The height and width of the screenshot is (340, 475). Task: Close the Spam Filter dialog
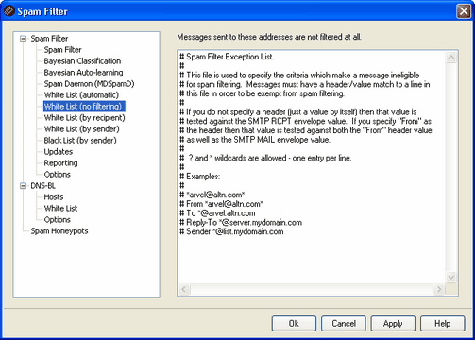pyautogui.click(x=464, y=11)
